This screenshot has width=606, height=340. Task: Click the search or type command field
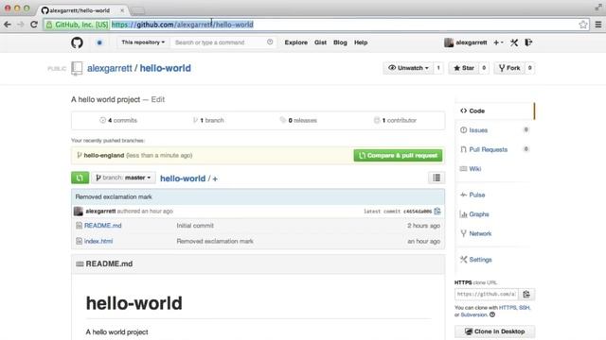[219, 42]
